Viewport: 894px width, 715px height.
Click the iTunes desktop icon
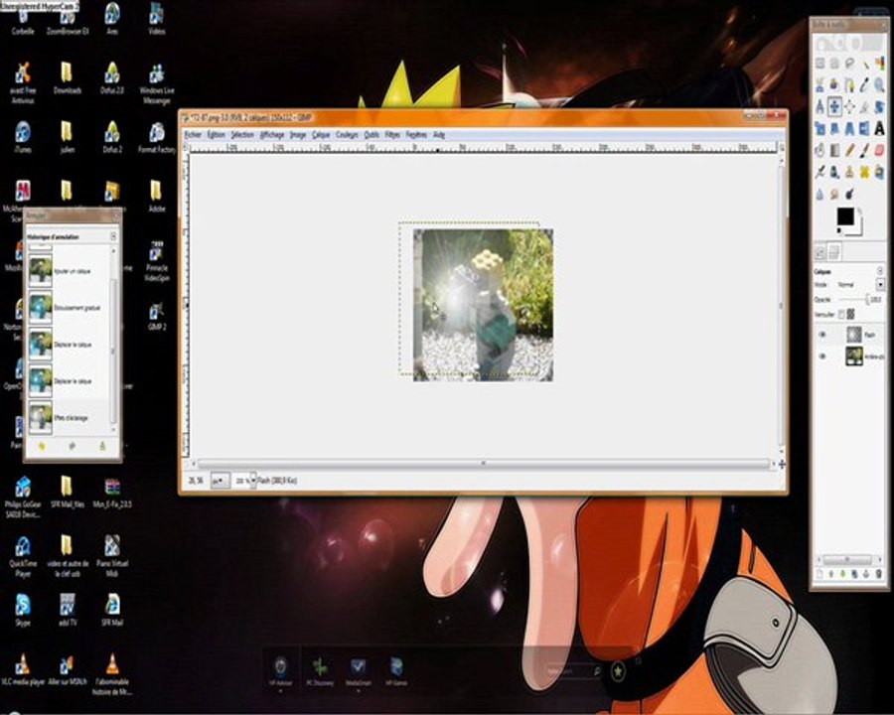click(x=23, y=137)
